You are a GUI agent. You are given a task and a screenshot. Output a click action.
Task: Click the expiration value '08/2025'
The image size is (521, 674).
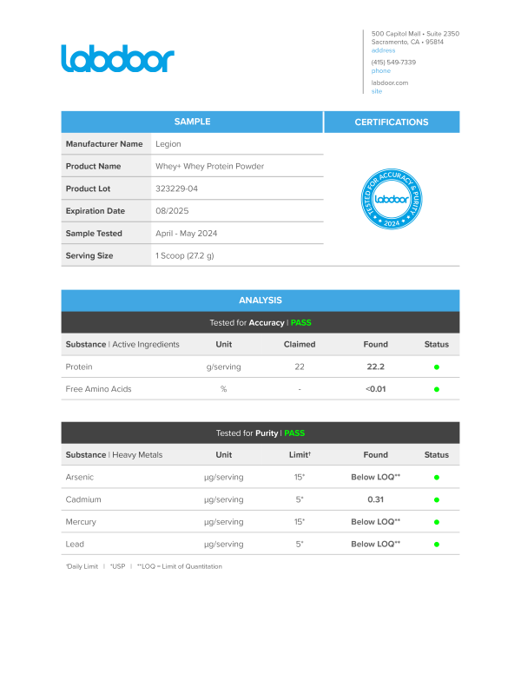click(x=172, y=211)
